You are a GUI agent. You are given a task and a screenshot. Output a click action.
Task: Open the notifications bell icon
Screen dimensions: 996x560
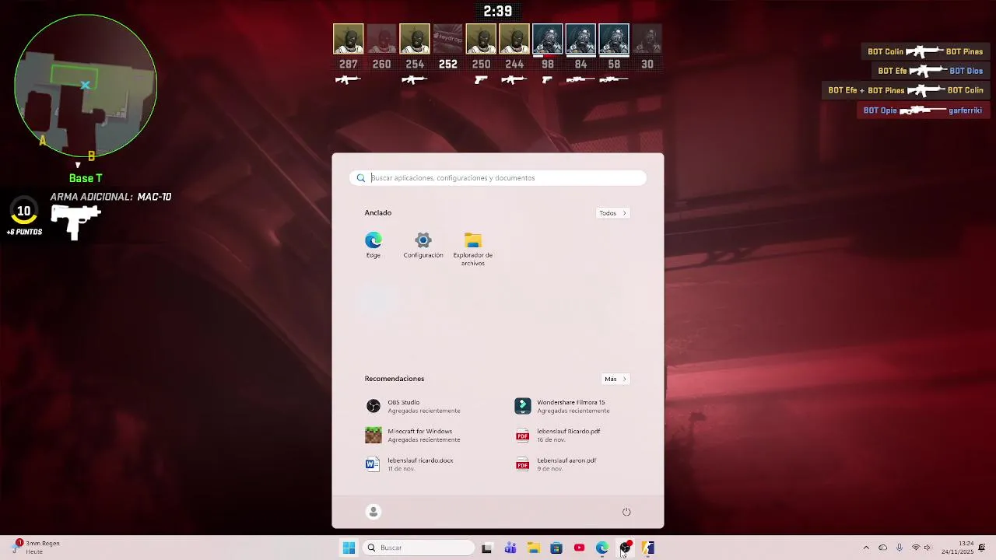pos(982,548)
